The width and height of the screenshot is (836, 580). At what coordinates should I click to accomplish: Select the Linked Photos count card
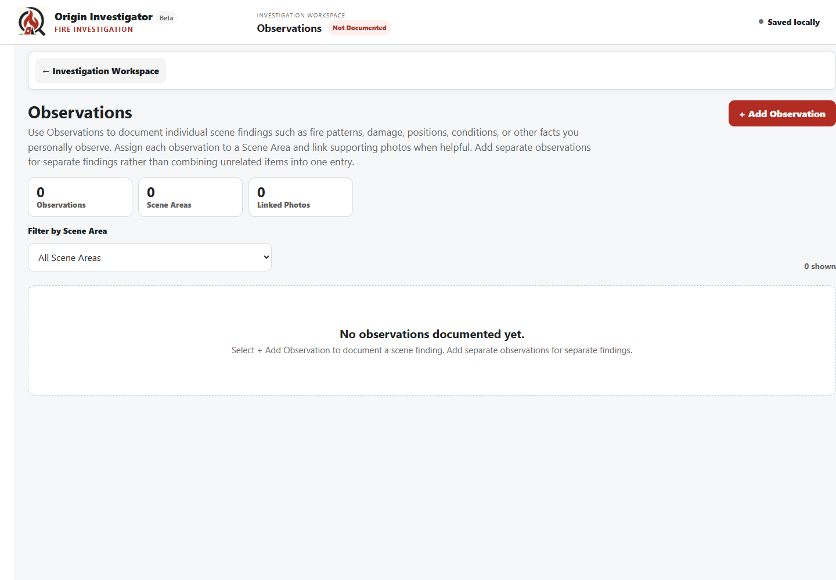tap(301, 197)
